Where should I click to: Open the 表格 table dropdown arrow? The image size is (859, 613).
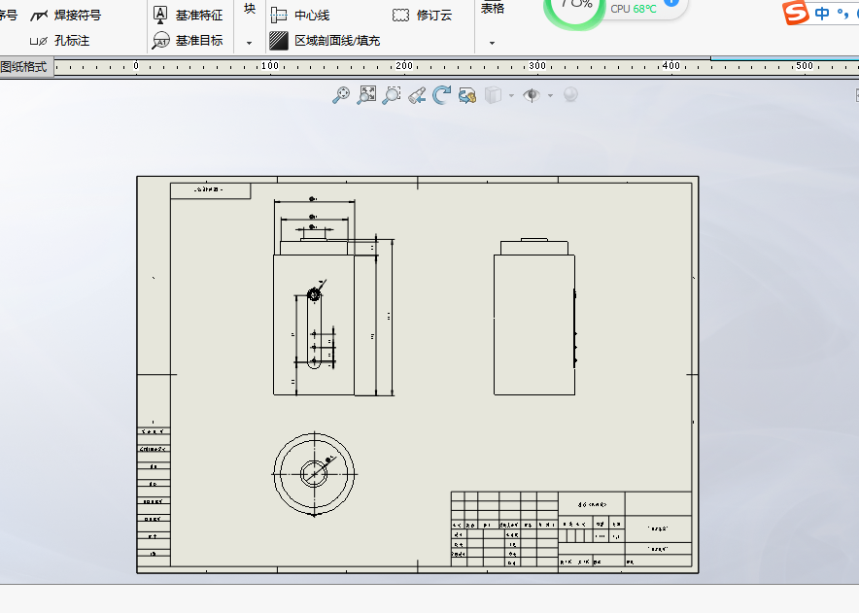(x=491, y=44)
